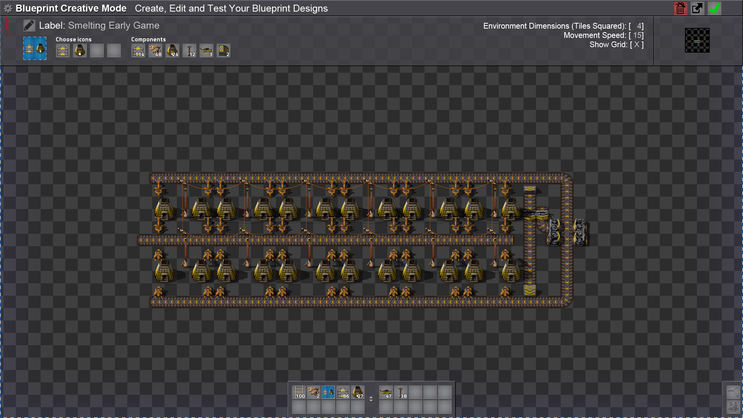Select transport belt icon under Choose icons
This screenshot has width=743, height=418.
[63, 50]
